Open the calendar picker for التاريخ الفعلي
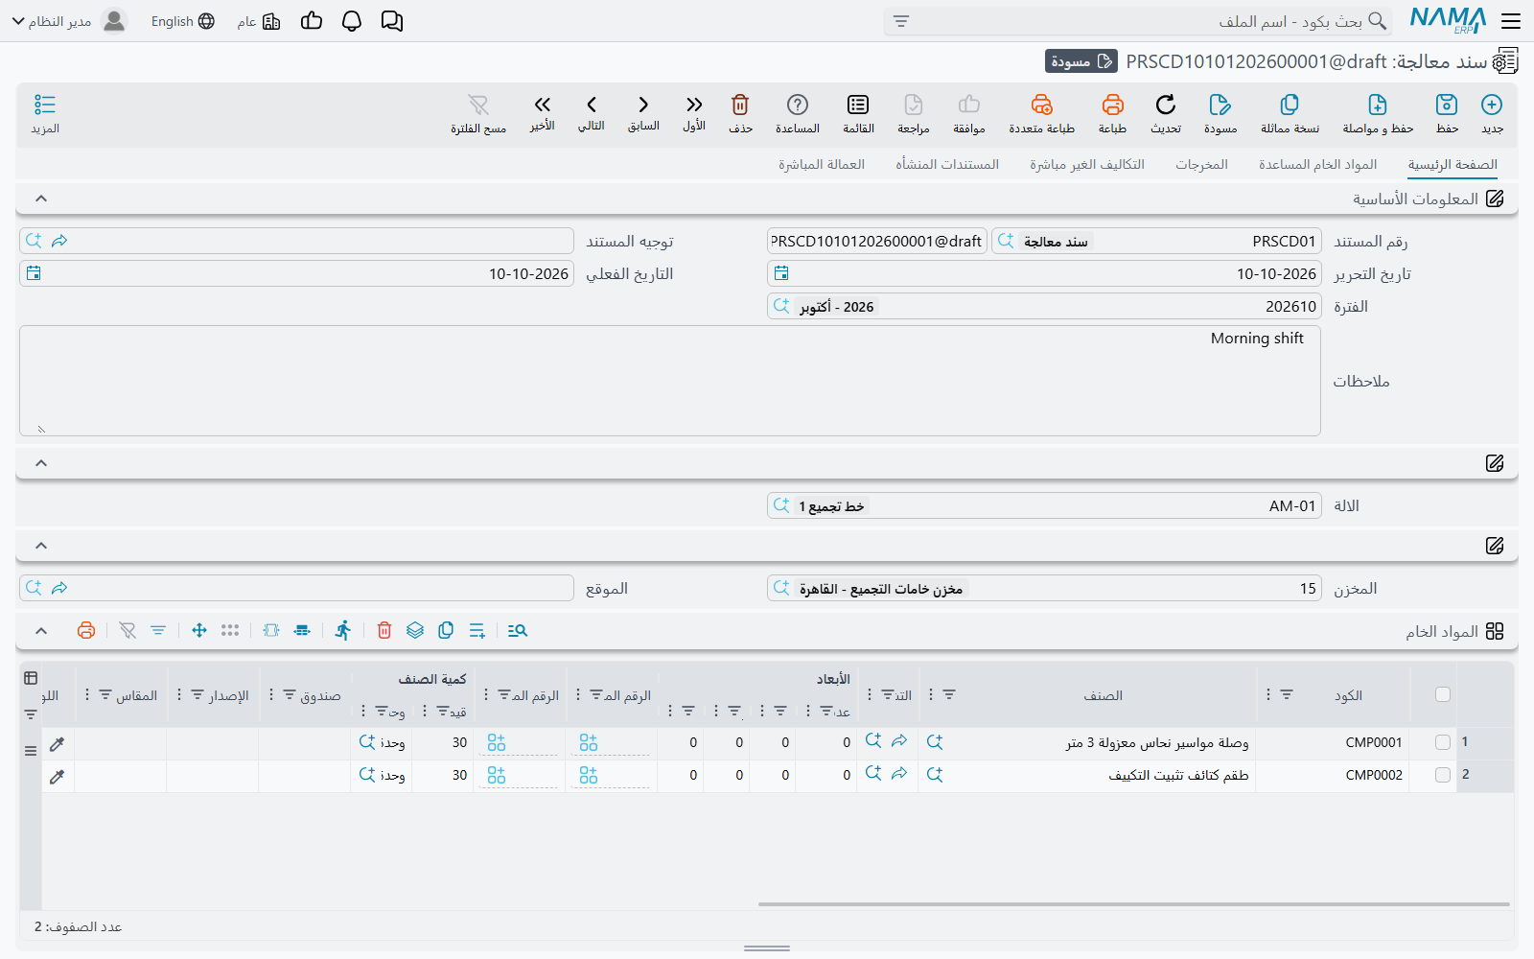1534x959 pixels. point(34,273)
